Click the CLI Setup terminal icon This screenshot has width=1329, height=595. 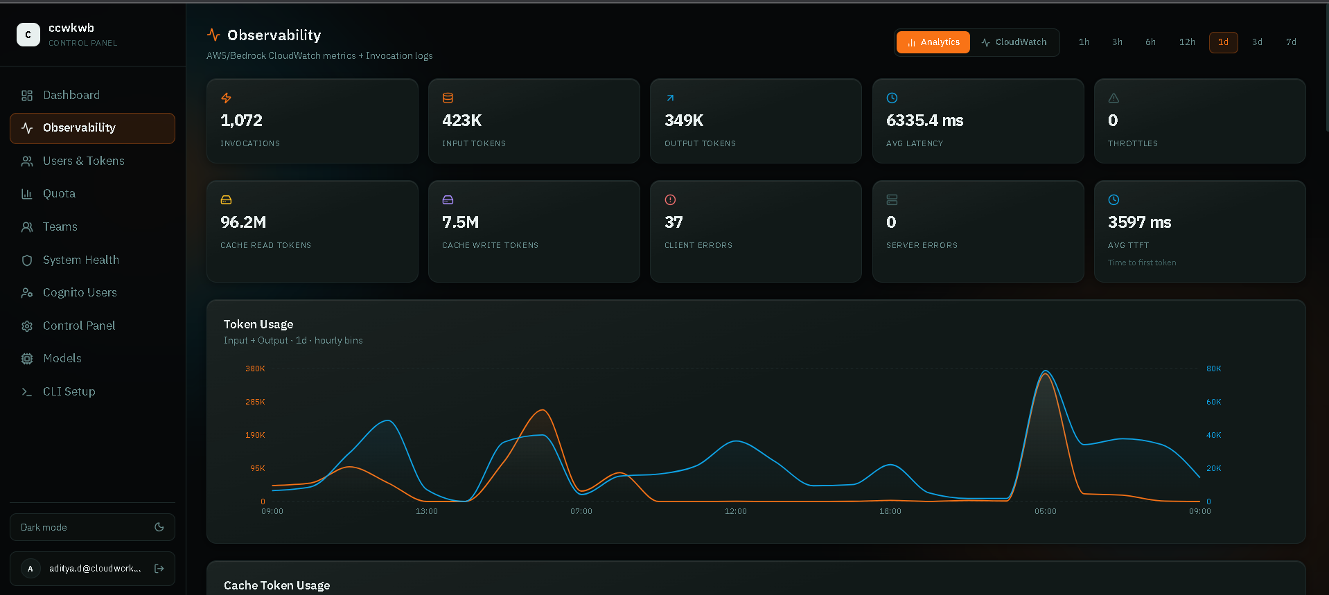pyautogui.click(x=27, y=392)
